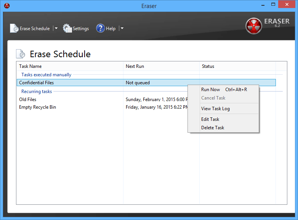The image size is (298, 220).
Task: Click the Recurring tasks group header
Action: coord(37,92)
